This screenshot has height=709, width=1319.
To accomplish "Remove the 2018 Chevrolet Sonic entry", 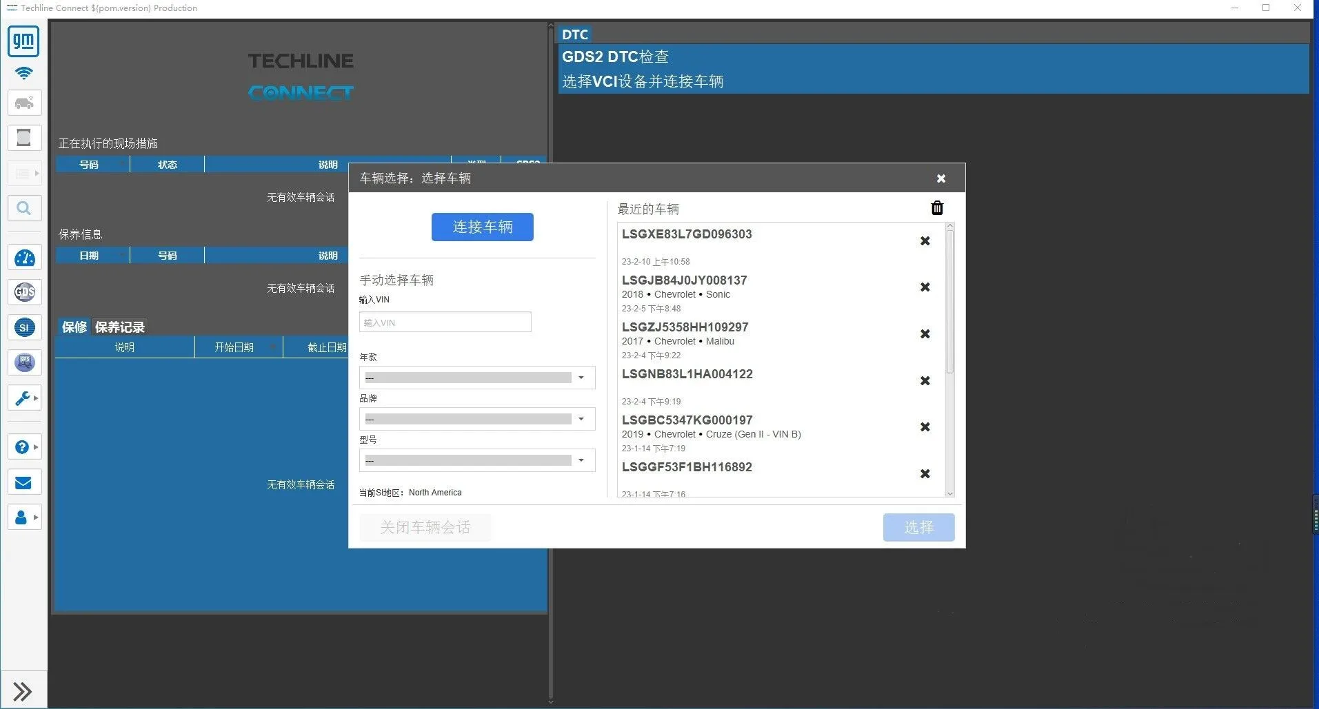I will 925,287.
